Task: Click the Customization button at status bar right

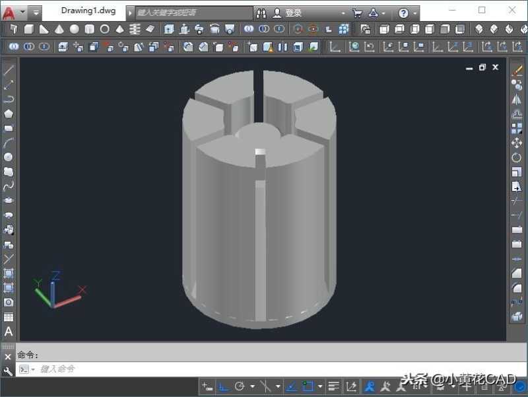Action: coord(520,386)
